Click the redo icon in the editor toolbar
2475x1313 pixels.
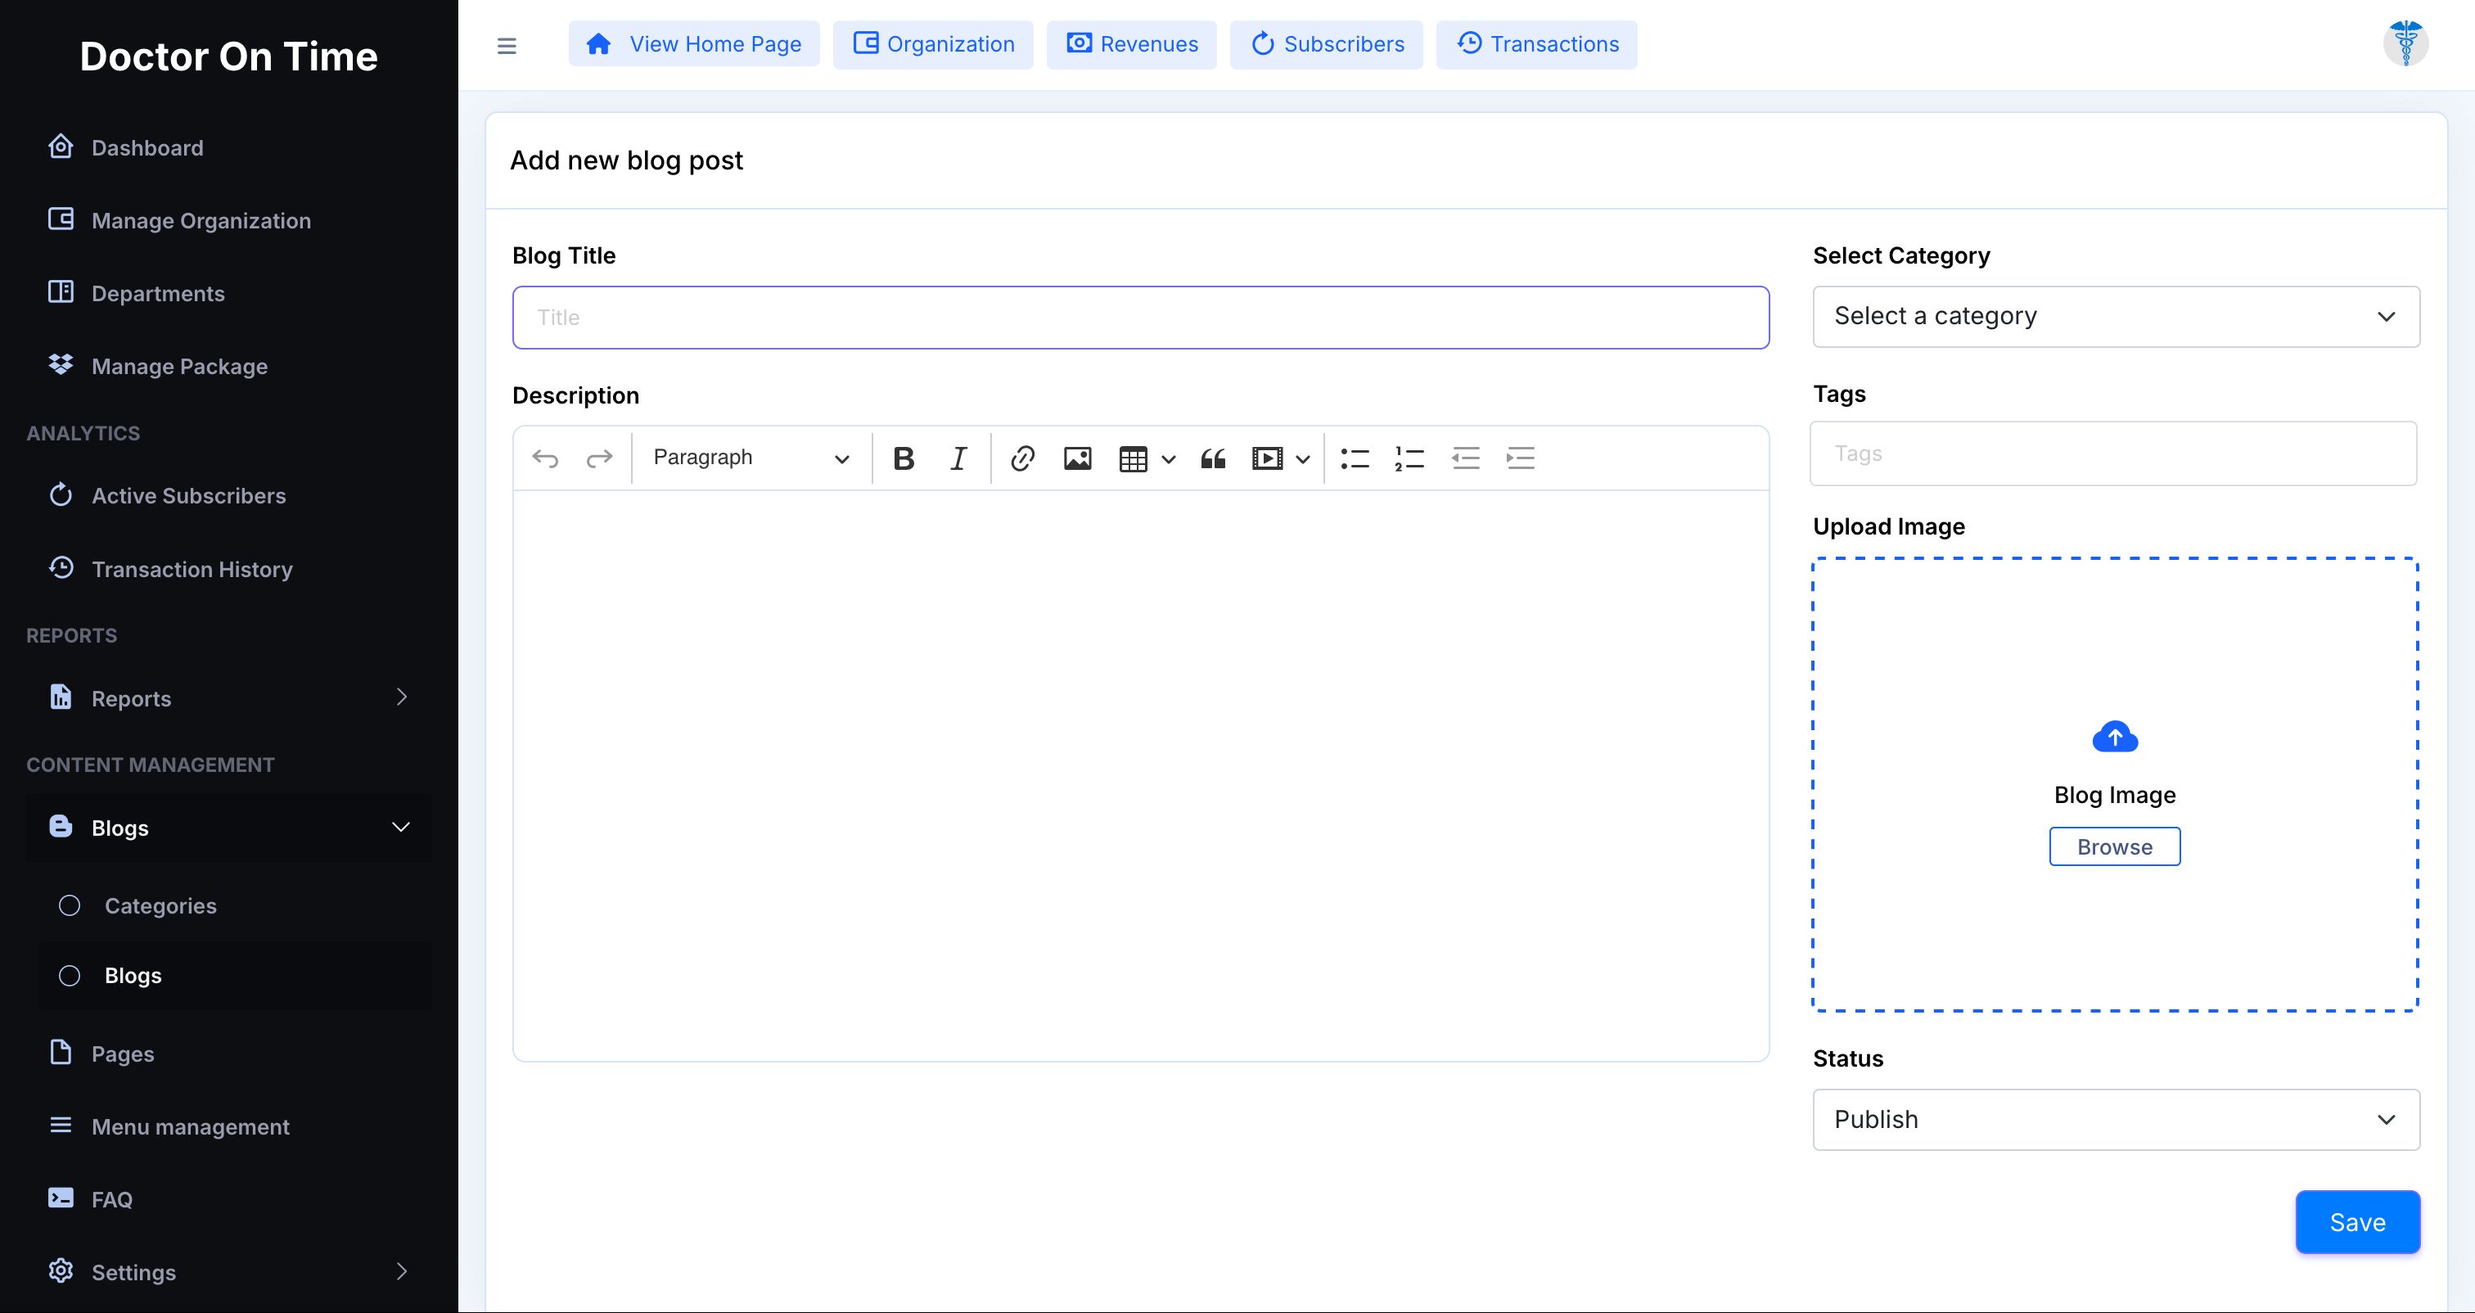(x=600, y=458)
